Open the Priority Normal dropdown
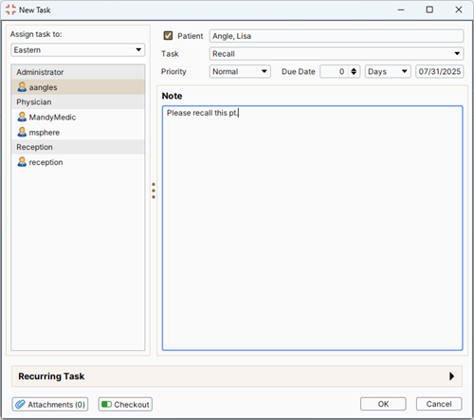This screenshot has height=420, width=474. point(240,71)
